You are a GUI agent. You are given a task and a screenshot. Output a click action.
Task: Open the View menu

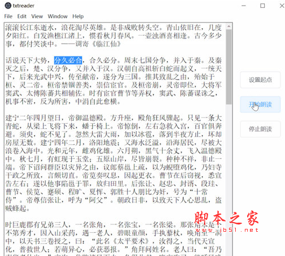[37, 16]
